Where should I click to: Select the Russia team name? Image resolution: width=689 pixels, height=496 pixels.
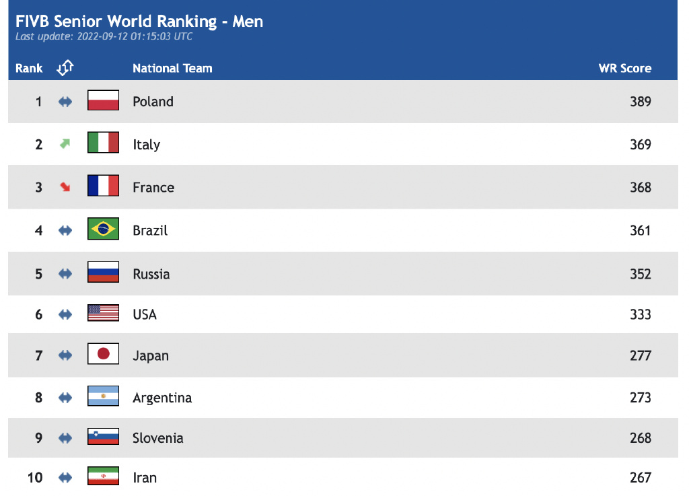coord(151,274)
